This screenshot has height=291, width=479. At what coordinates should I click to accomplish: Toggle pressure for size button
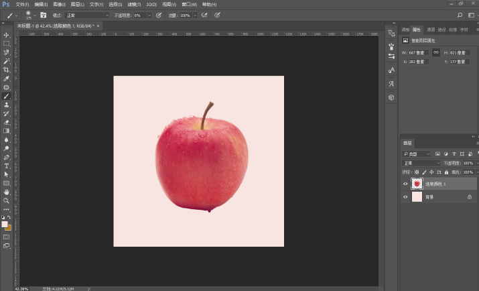217,15
